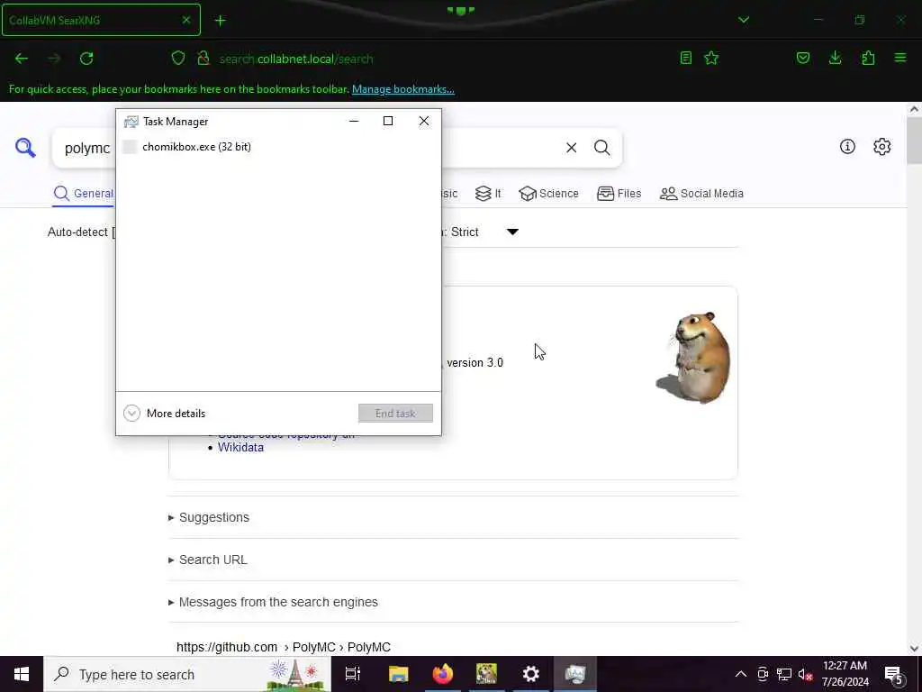Click the hamster image in infobox
922x692 pixels.
[694, 357]
